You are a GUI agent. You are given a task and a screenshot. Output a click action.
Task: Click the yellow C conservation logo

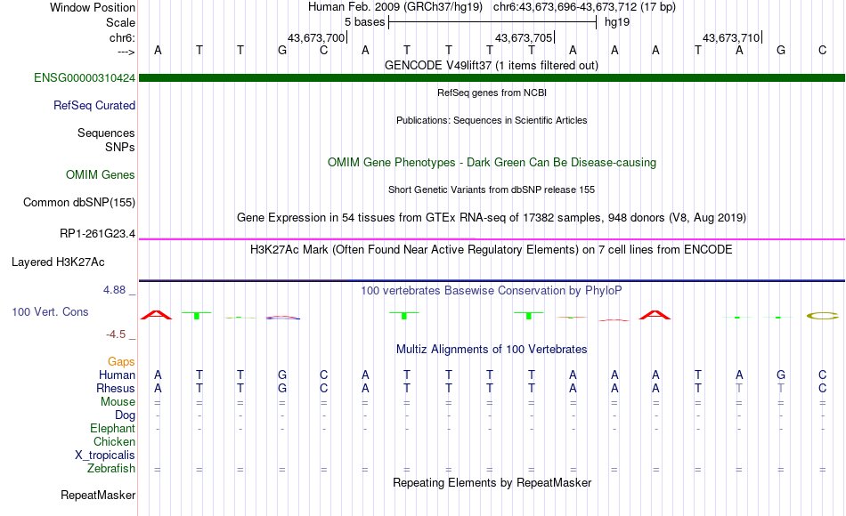pyautogui.click(x=823, y=316)
